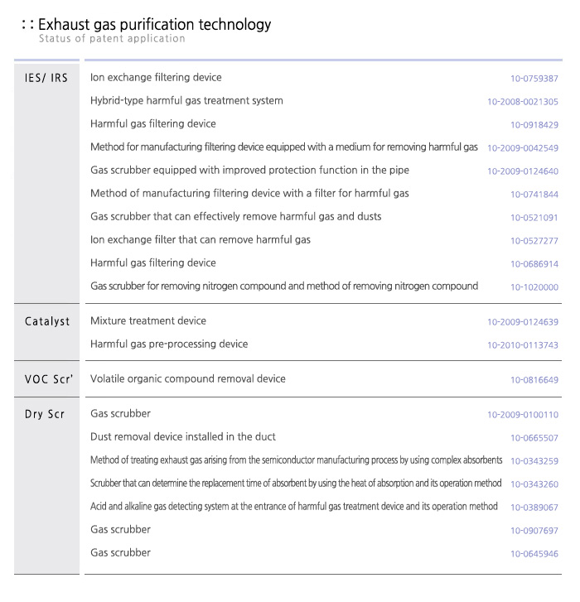The image size is (580, 602).
Task: Click the VOC Scr' category label
Action: point(47,379)
